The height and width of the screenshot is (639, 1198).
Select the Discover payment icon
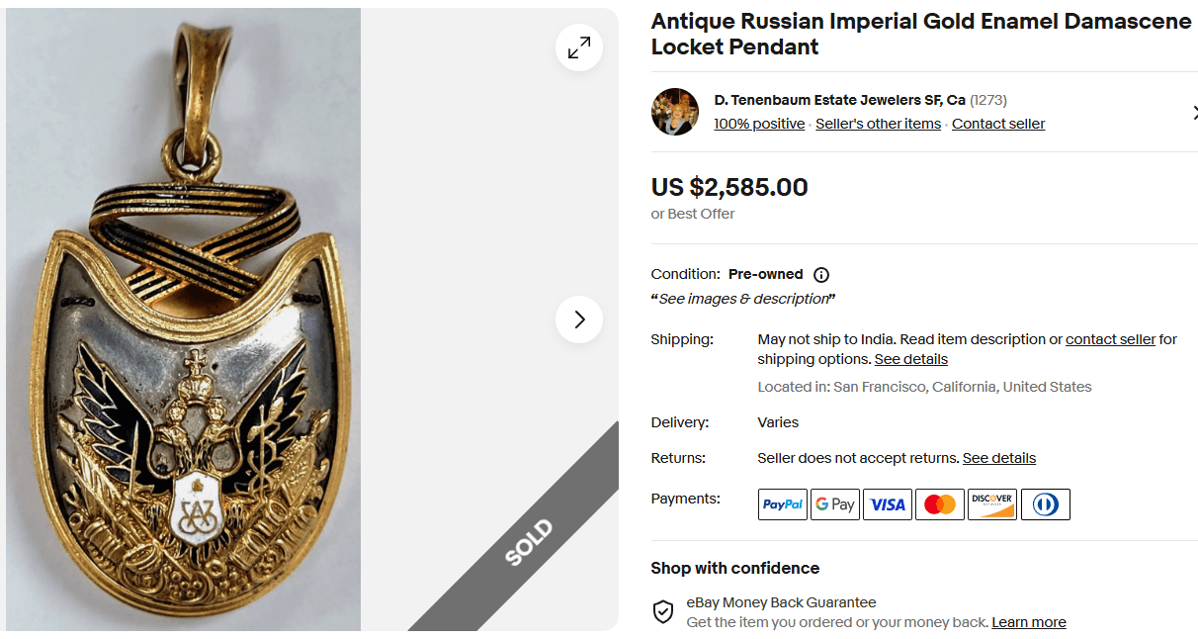click(x=991, y=503)
